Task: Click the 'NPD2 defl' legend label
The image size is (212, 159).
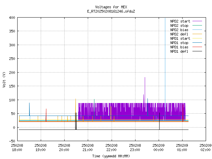Action: (x=179, y=34)
